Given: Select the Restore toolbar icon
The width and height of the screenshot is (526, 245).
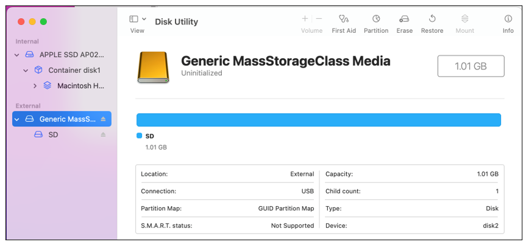Looking at the screenshot, I should 432,19.
